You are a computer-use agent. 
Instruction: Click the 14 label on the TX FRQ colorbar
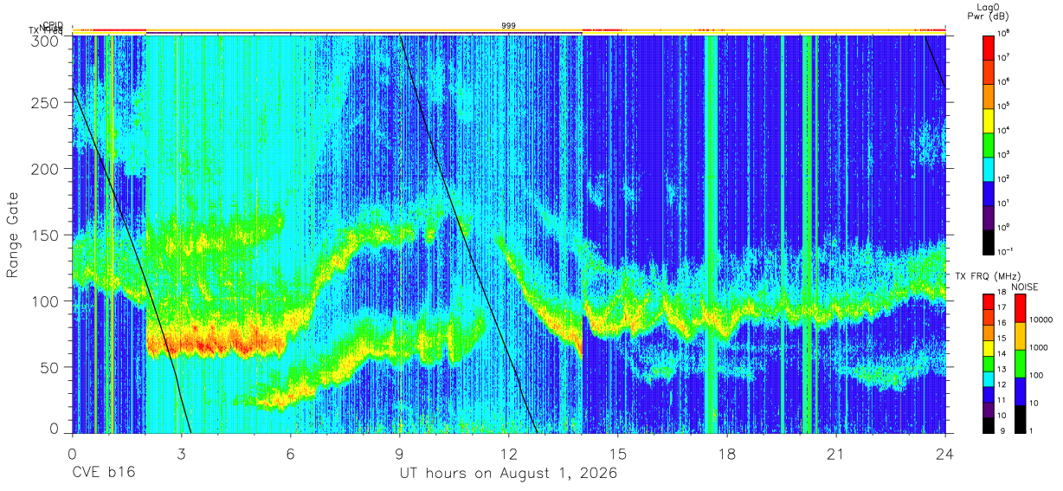(1001, 353)
